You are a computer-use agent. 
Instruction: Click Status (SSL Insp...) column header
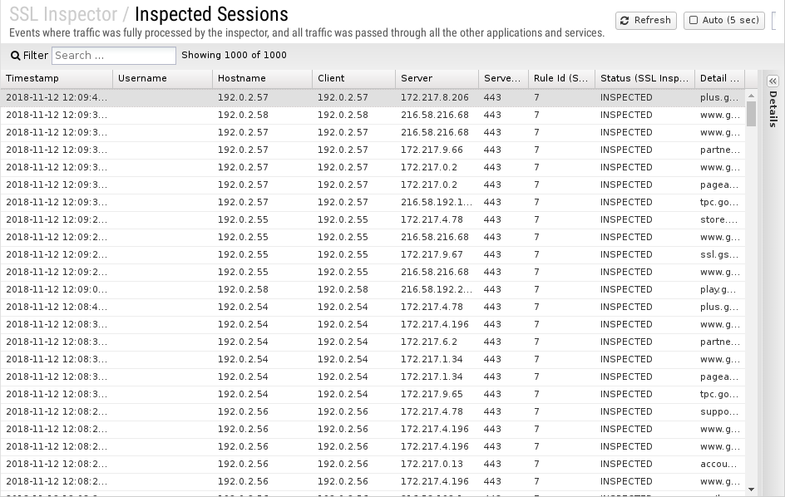[644, 79]
